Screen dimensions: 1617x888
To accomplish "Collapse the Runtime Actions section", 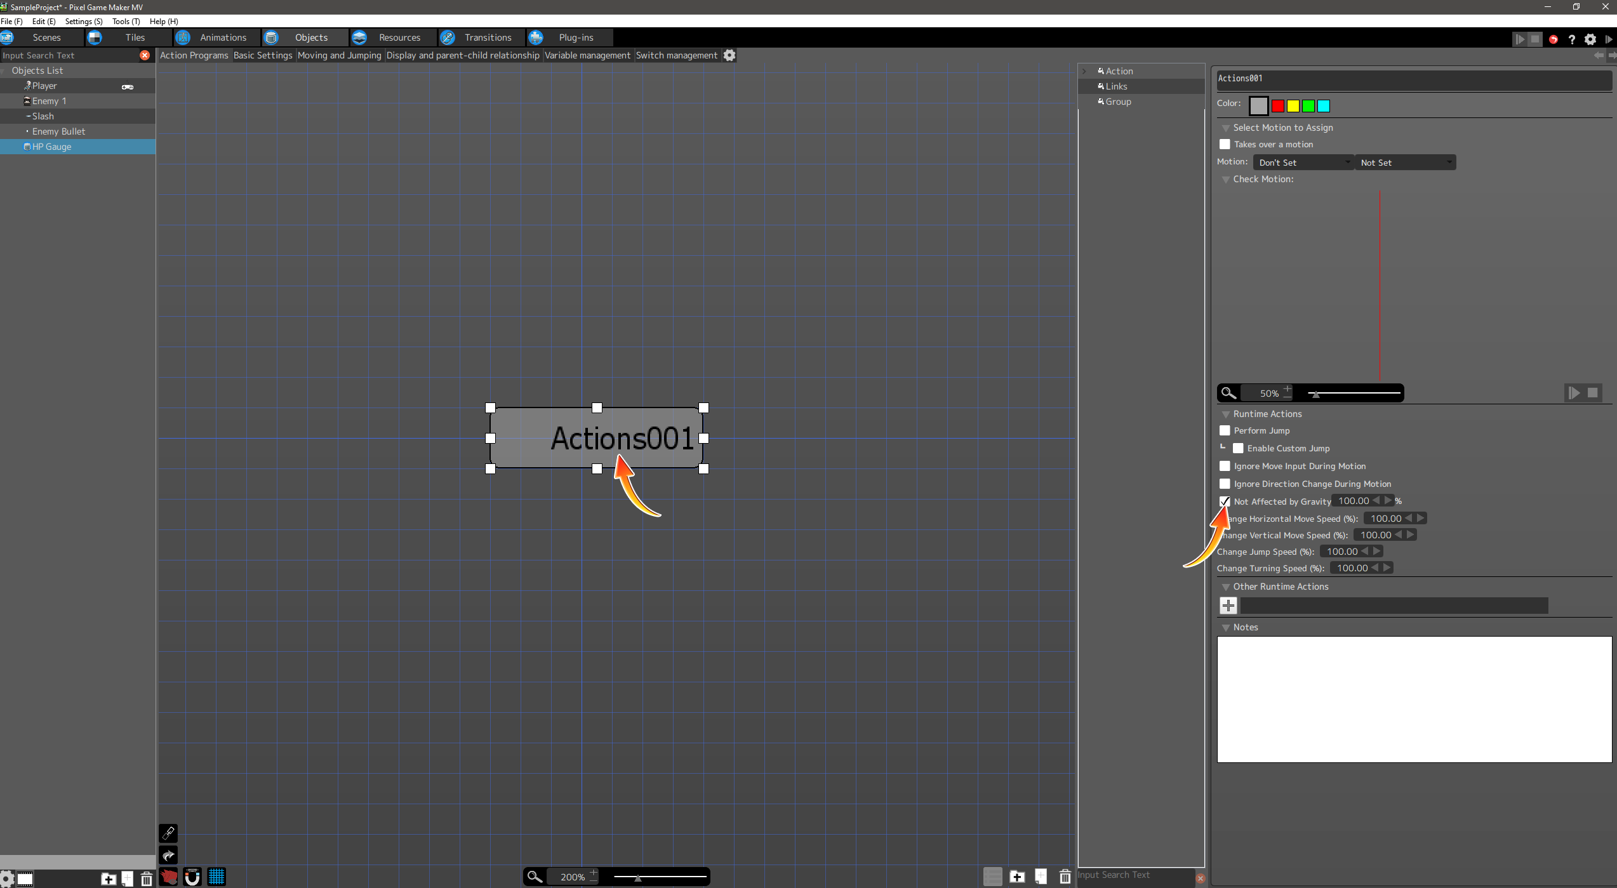I will 1226,414.
